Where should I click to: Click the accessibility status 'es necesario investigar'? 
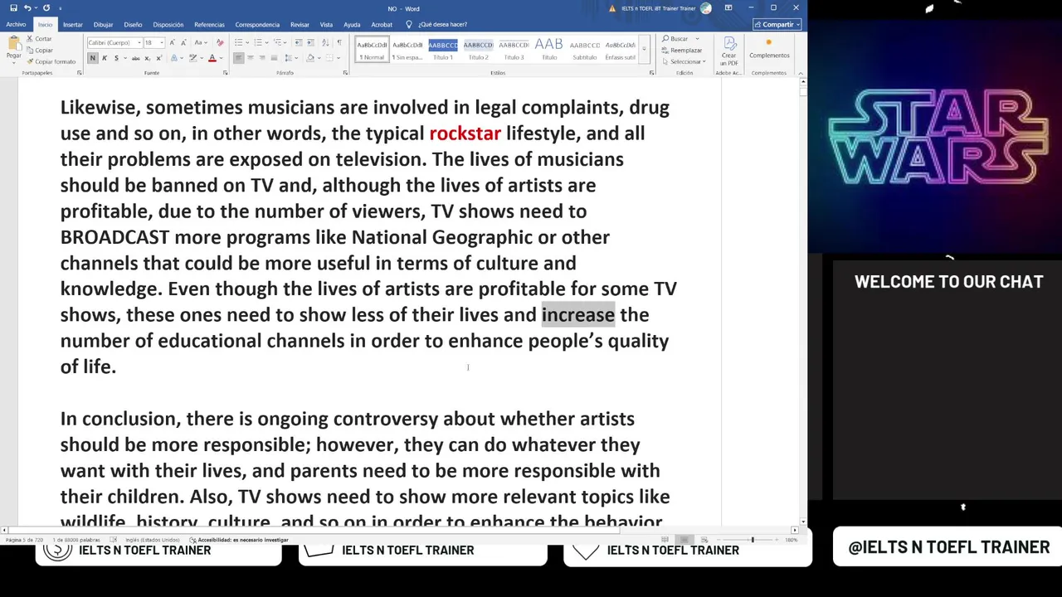coord(239,540)
